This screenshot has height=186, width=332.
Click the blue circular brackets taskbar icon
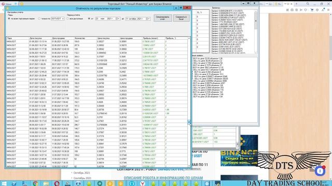pyautogui.click(x=132, y=183)
